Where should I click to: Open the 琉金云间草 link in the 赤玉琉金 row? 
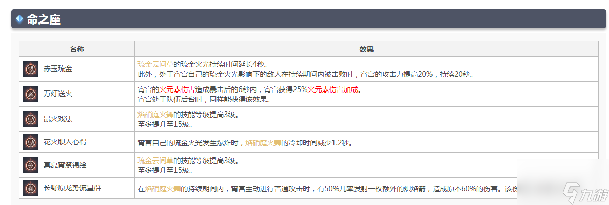[x=155, y=64]
